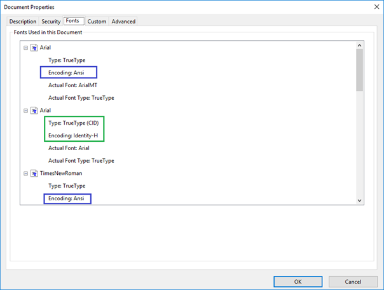Collapse the Arial entry containing ArialMT
This screenshot has width=384, height=290.
pos(25,48)
